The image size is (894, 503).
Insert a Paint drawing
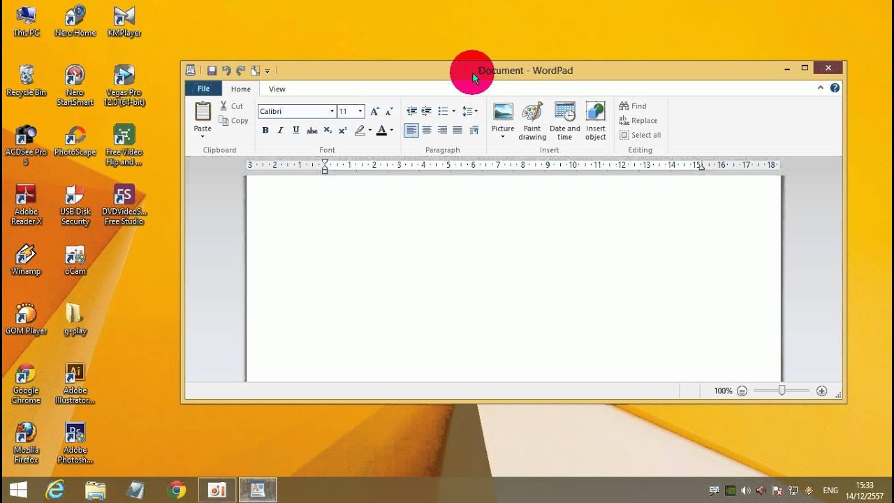pos(532,121)
